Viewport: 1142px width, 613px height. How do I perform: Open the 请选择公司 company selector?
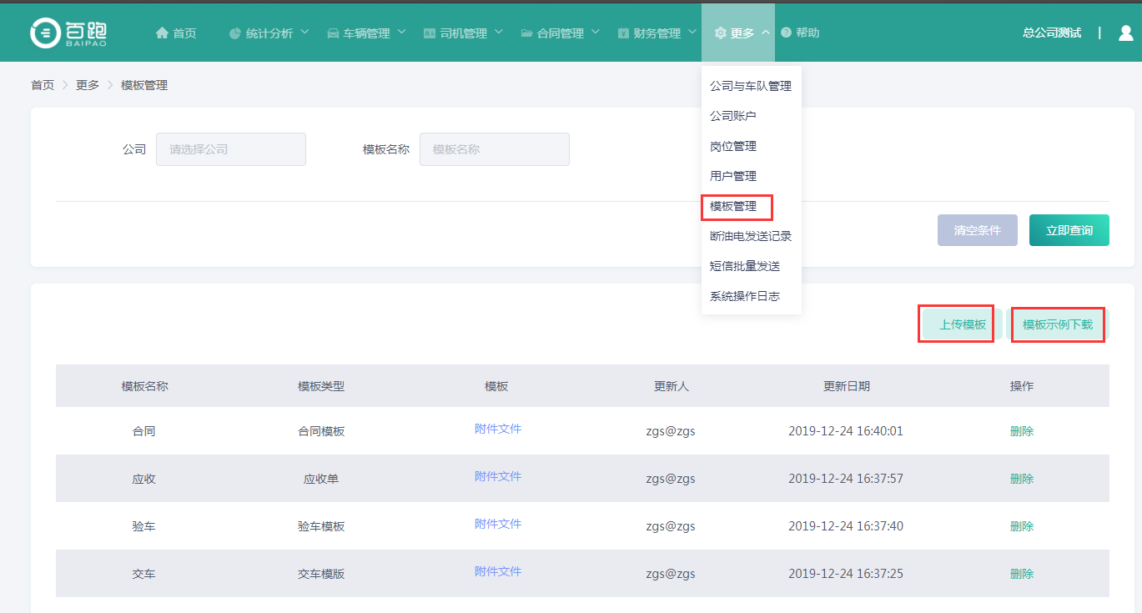(x=231, y=149)
